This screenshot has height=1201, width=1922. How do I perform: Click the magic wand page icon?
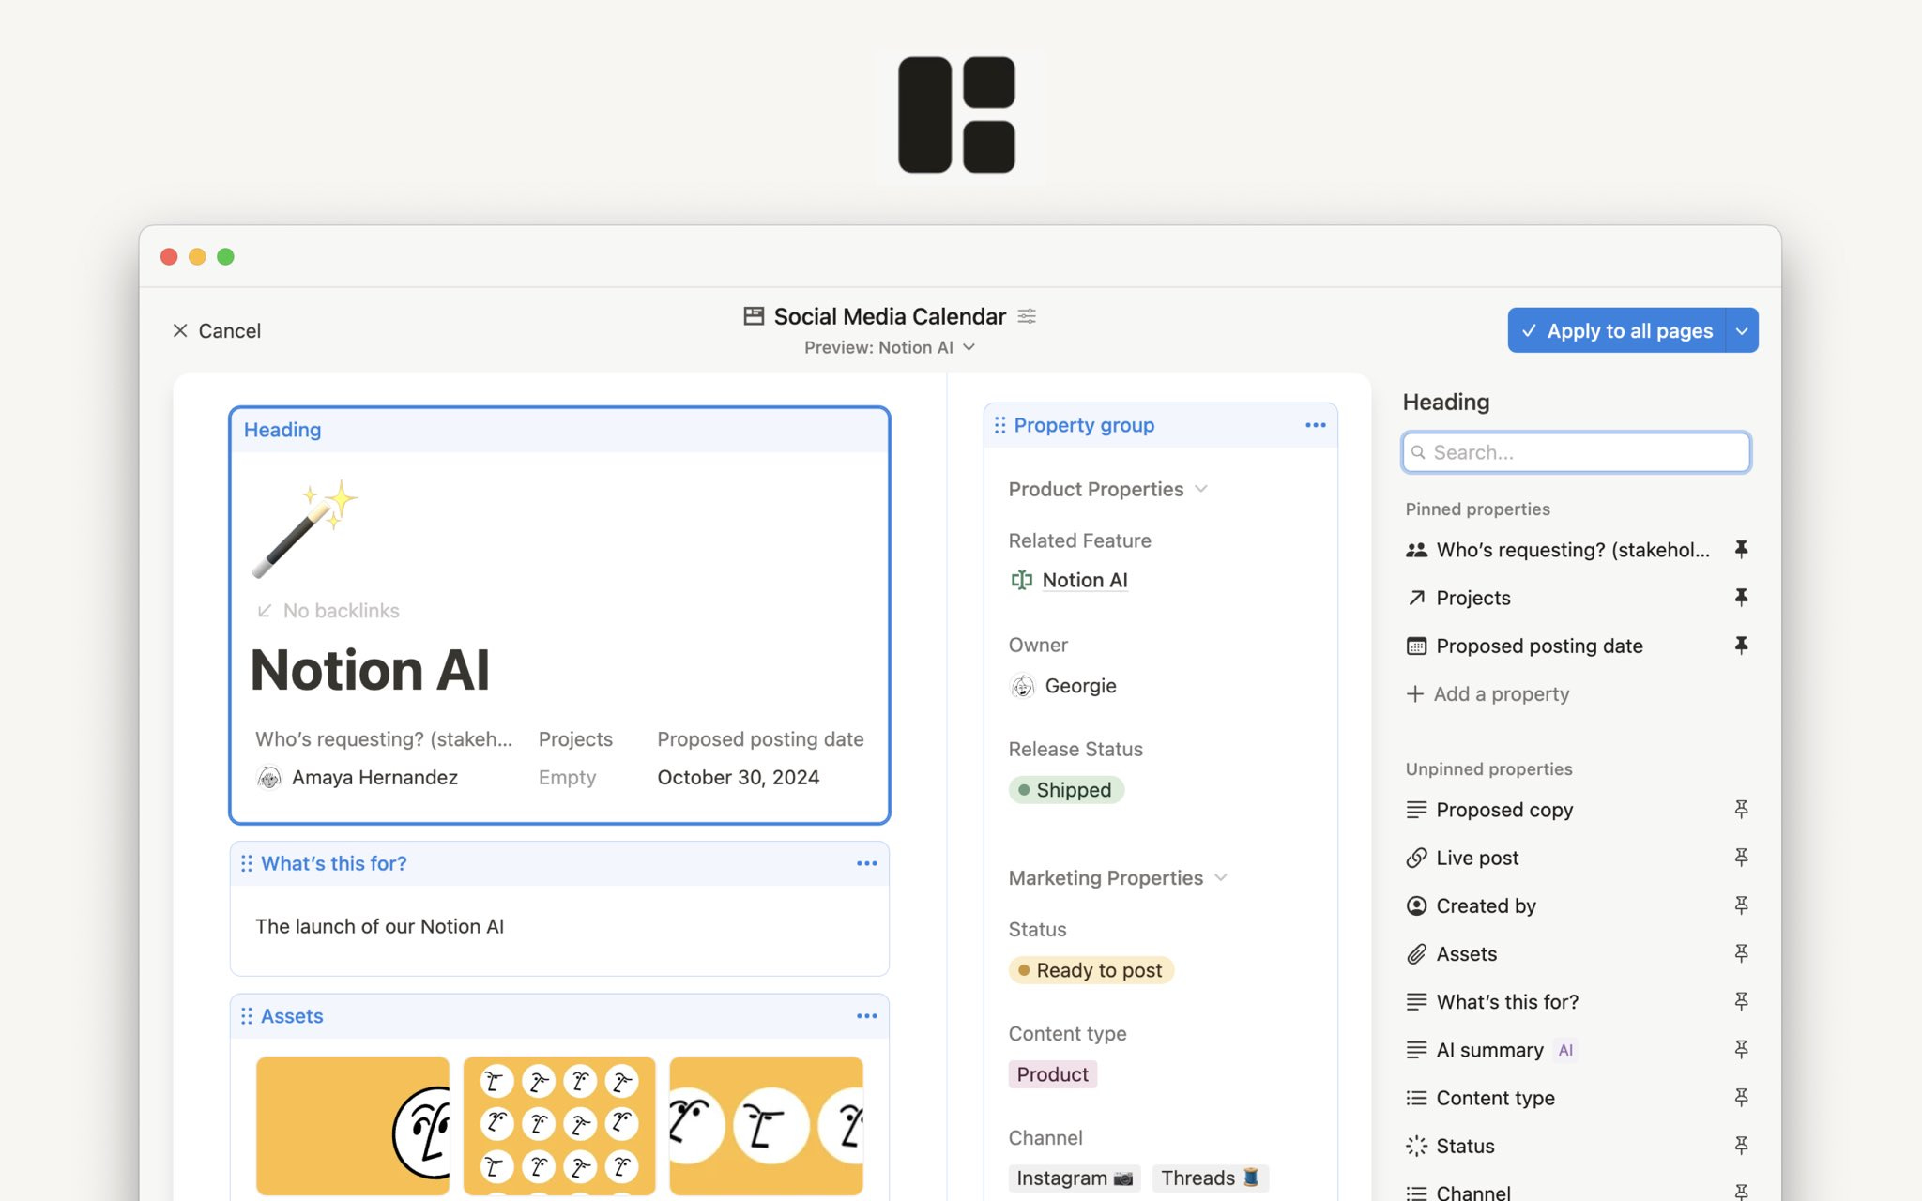(x=305, y=528)
